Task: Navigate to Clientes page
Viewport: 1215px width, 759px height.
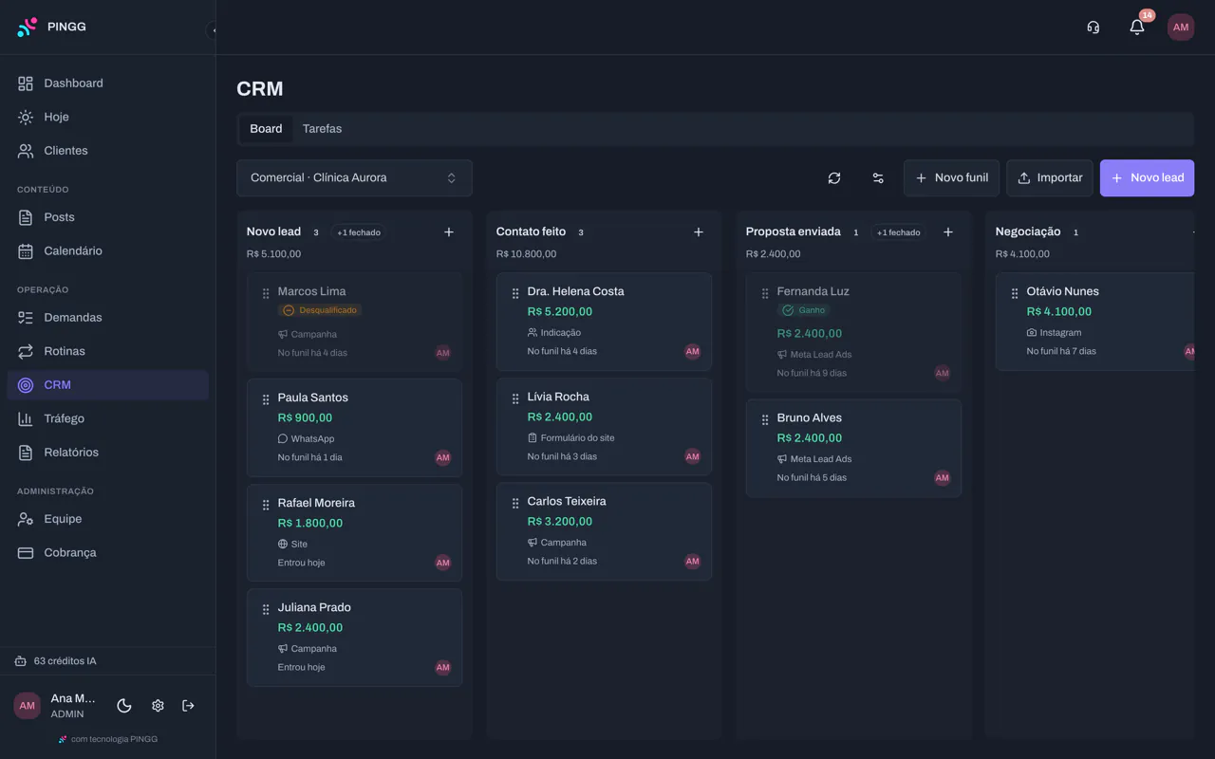Action: click(x=108, y=151)
